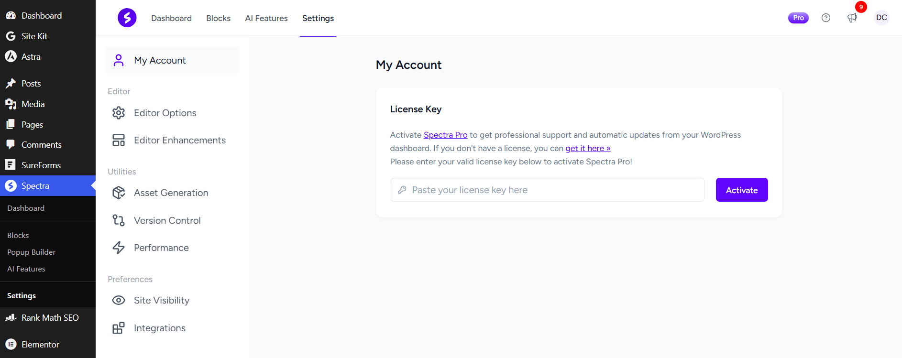Open Rank Math SEO in the admin menu
This screenshot has width=902, height=358.
(50, 317)
